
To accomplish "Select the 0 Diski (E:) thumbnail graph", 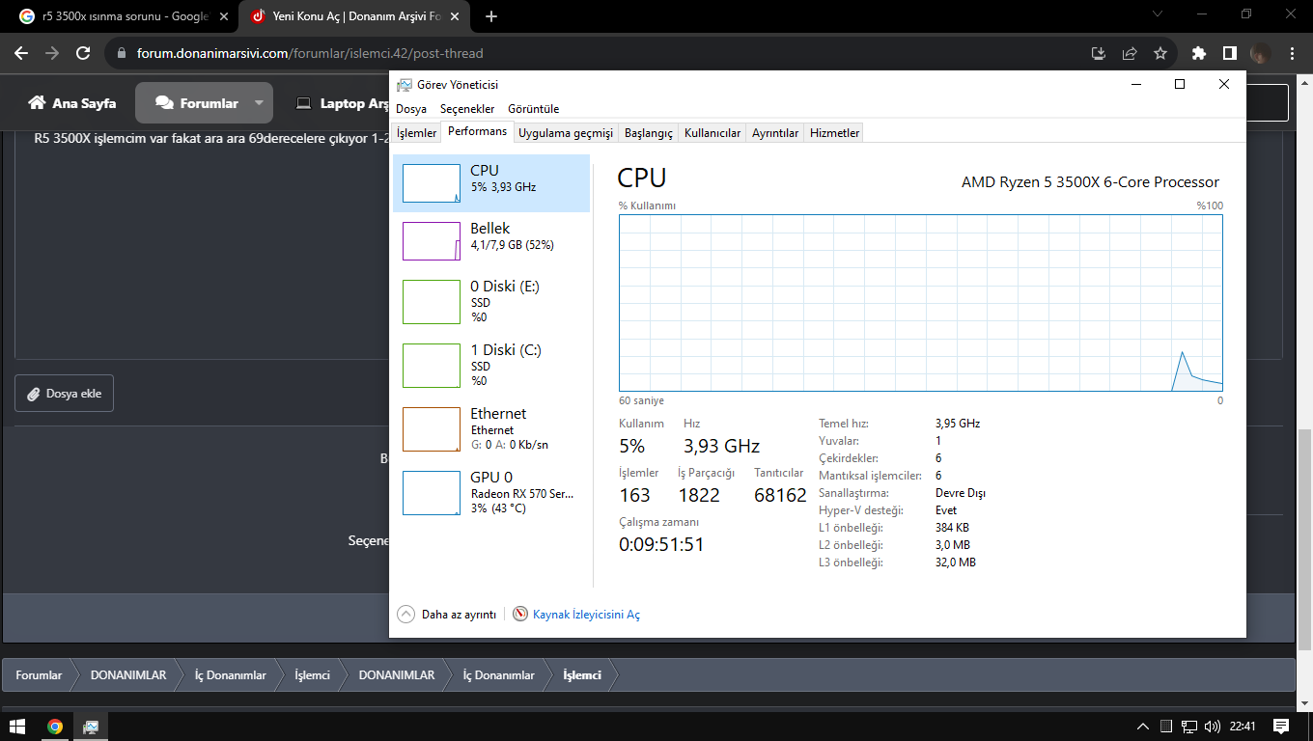I will point(432,302).
